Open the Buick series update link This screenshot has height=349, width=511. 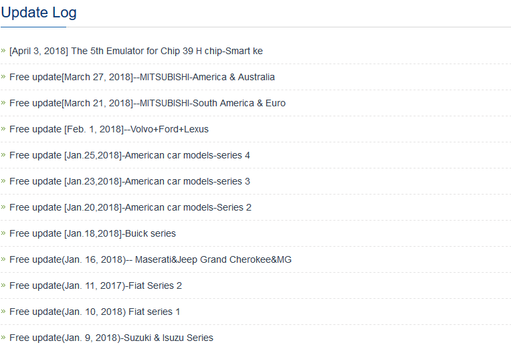92,233
